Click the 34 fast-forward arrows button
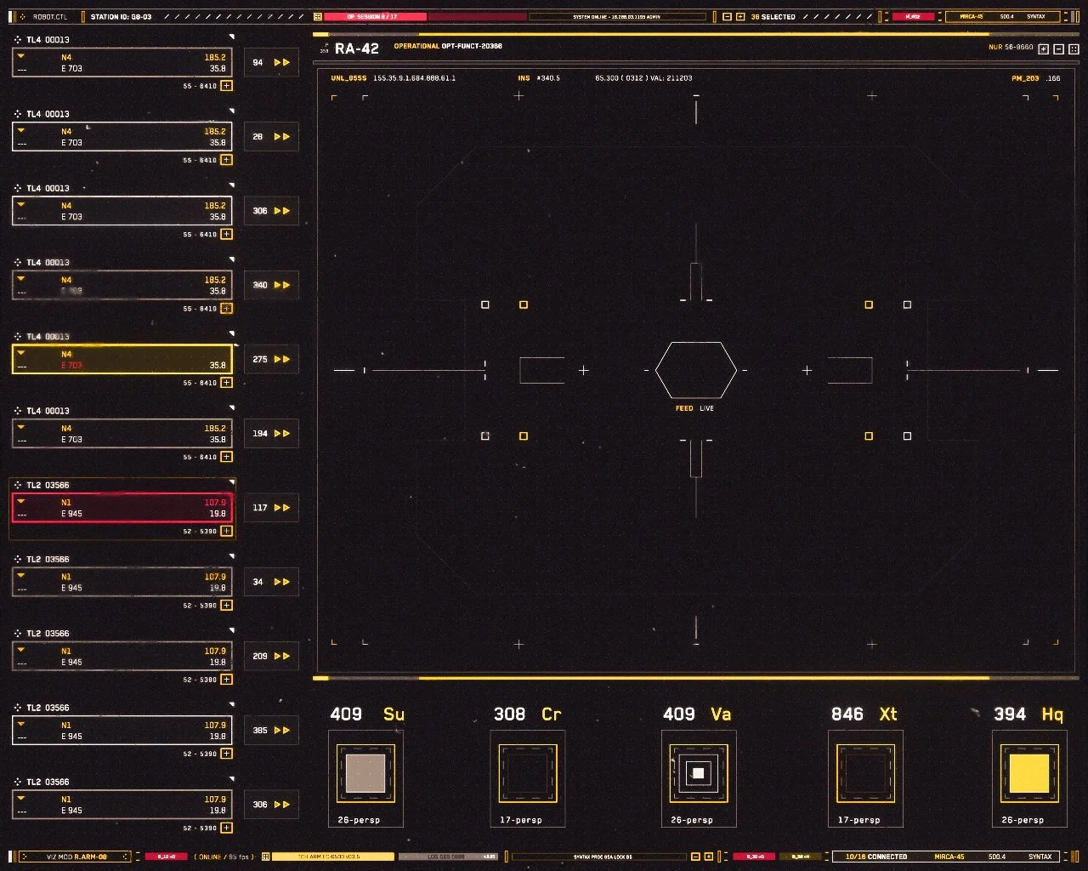This screenshot has width=1088, height=871. [272, 582]
